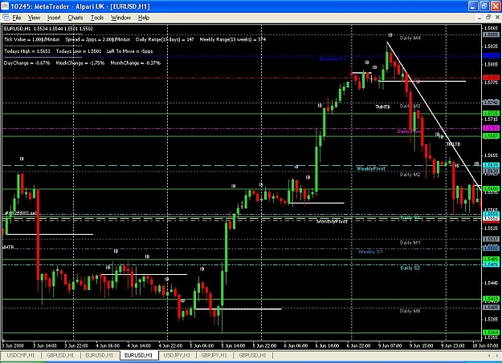502x363 pixels.
Task: Switch to the GBPUSD,H1 tab beside USDCHF,H1
Action: tap(60, 355)
